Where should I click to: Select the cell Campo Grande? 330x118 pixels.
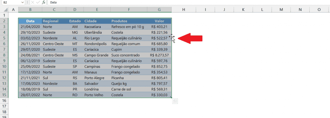[x=97, y=55]
